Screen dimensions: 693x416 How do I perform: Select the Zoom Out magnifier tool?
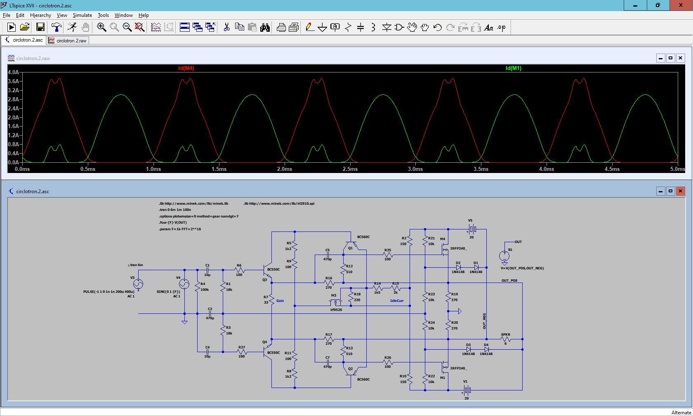[x=127, y=27]
